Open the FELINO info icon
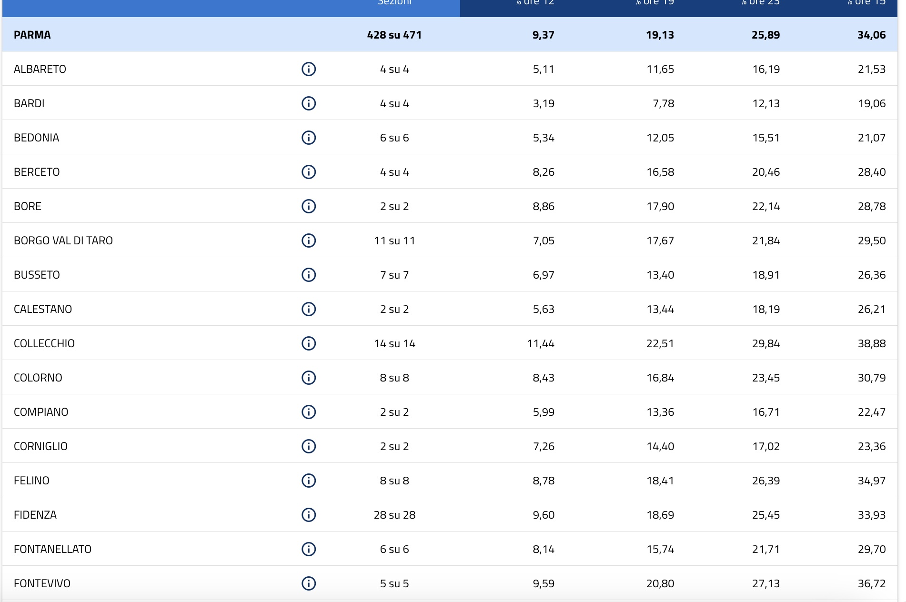Viewport: 906px width, 602px height. (x=309, y=481)
